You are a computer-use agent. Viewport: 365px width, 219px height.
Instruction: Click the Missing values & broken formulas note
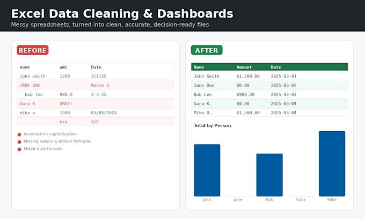(x=57, y=141)
